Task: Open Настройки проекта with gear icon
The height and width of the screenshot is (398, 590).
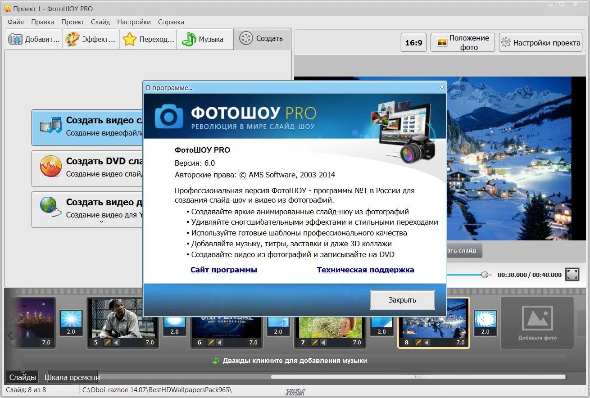Action: click(x=540, y=43)
